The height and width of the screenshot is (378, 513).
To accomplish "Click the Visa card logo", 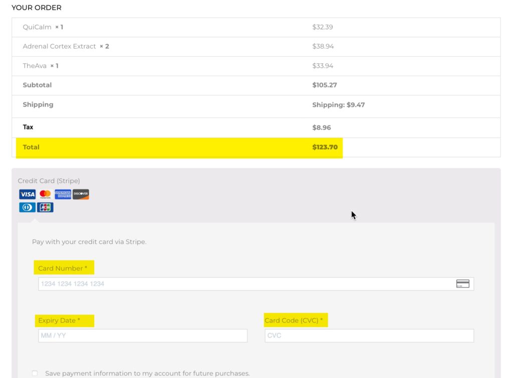I will tap(27, 194).
